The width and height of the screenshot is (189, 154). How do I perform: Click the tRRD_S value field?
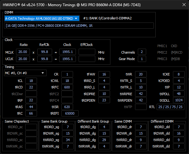(104, 81)
